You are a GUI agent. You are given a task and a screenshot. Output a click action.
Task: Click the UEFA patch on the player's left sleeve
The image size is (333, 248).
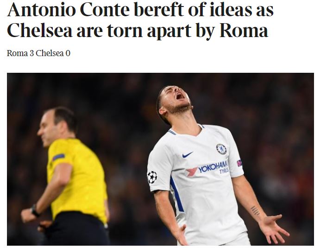[239, 163]
